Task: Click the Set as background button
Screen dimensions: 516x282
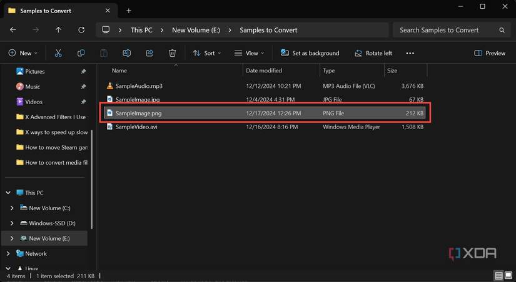Action: coord(310,53)
